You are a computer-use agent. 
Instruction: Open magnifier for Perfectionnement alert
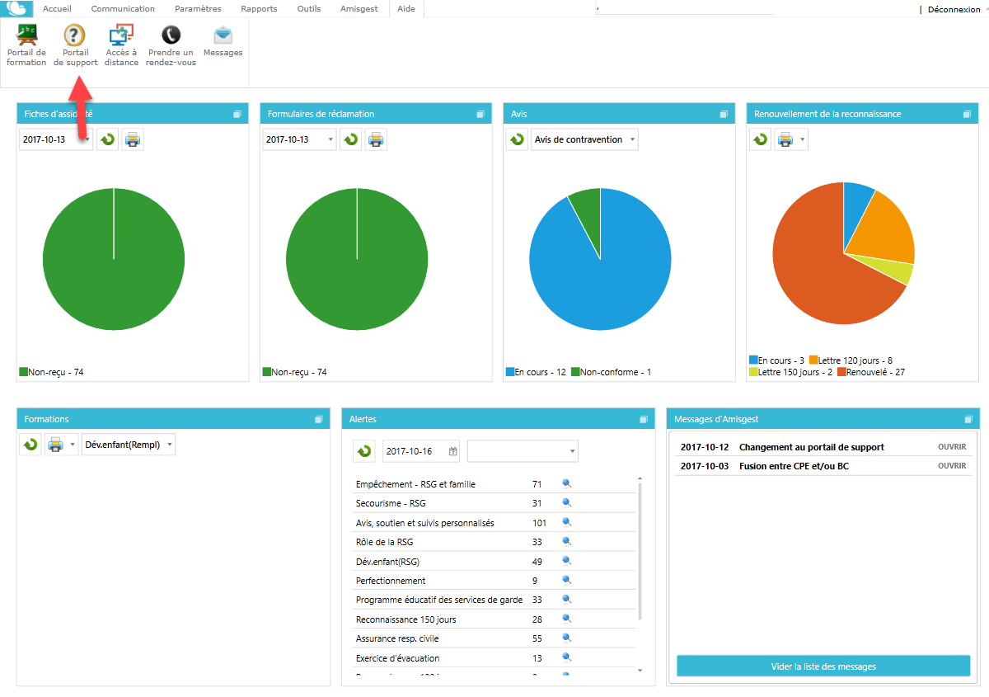[x=566, y=581]
